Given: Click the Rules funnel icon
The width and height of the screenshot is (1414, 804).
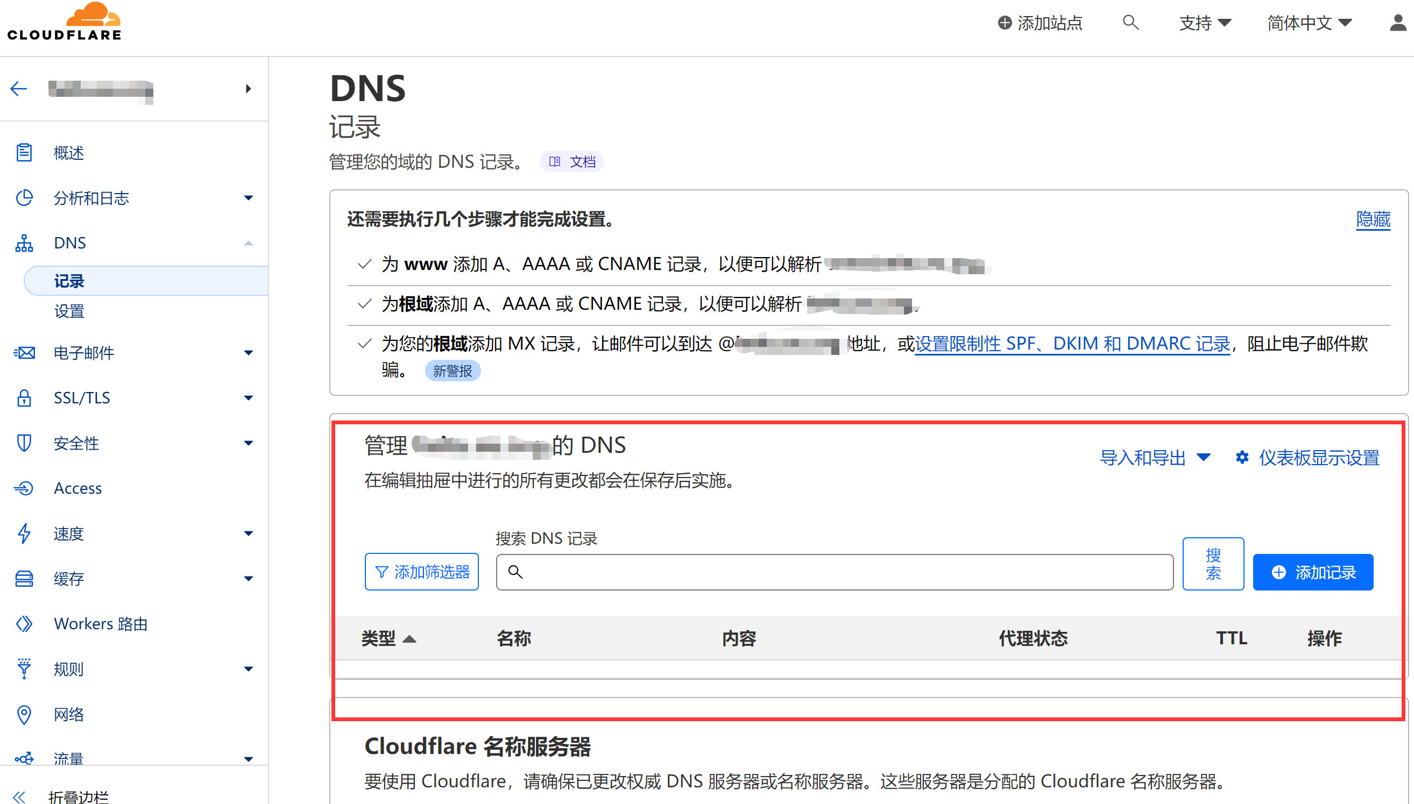Looking at the screenshot, I should tap(24, 668).
